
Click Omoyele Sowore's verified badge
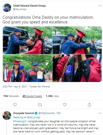36,113
